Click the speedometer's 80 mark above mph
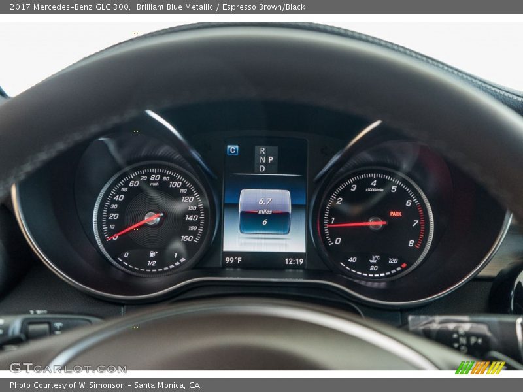523x392 pixels. (155, 178)
